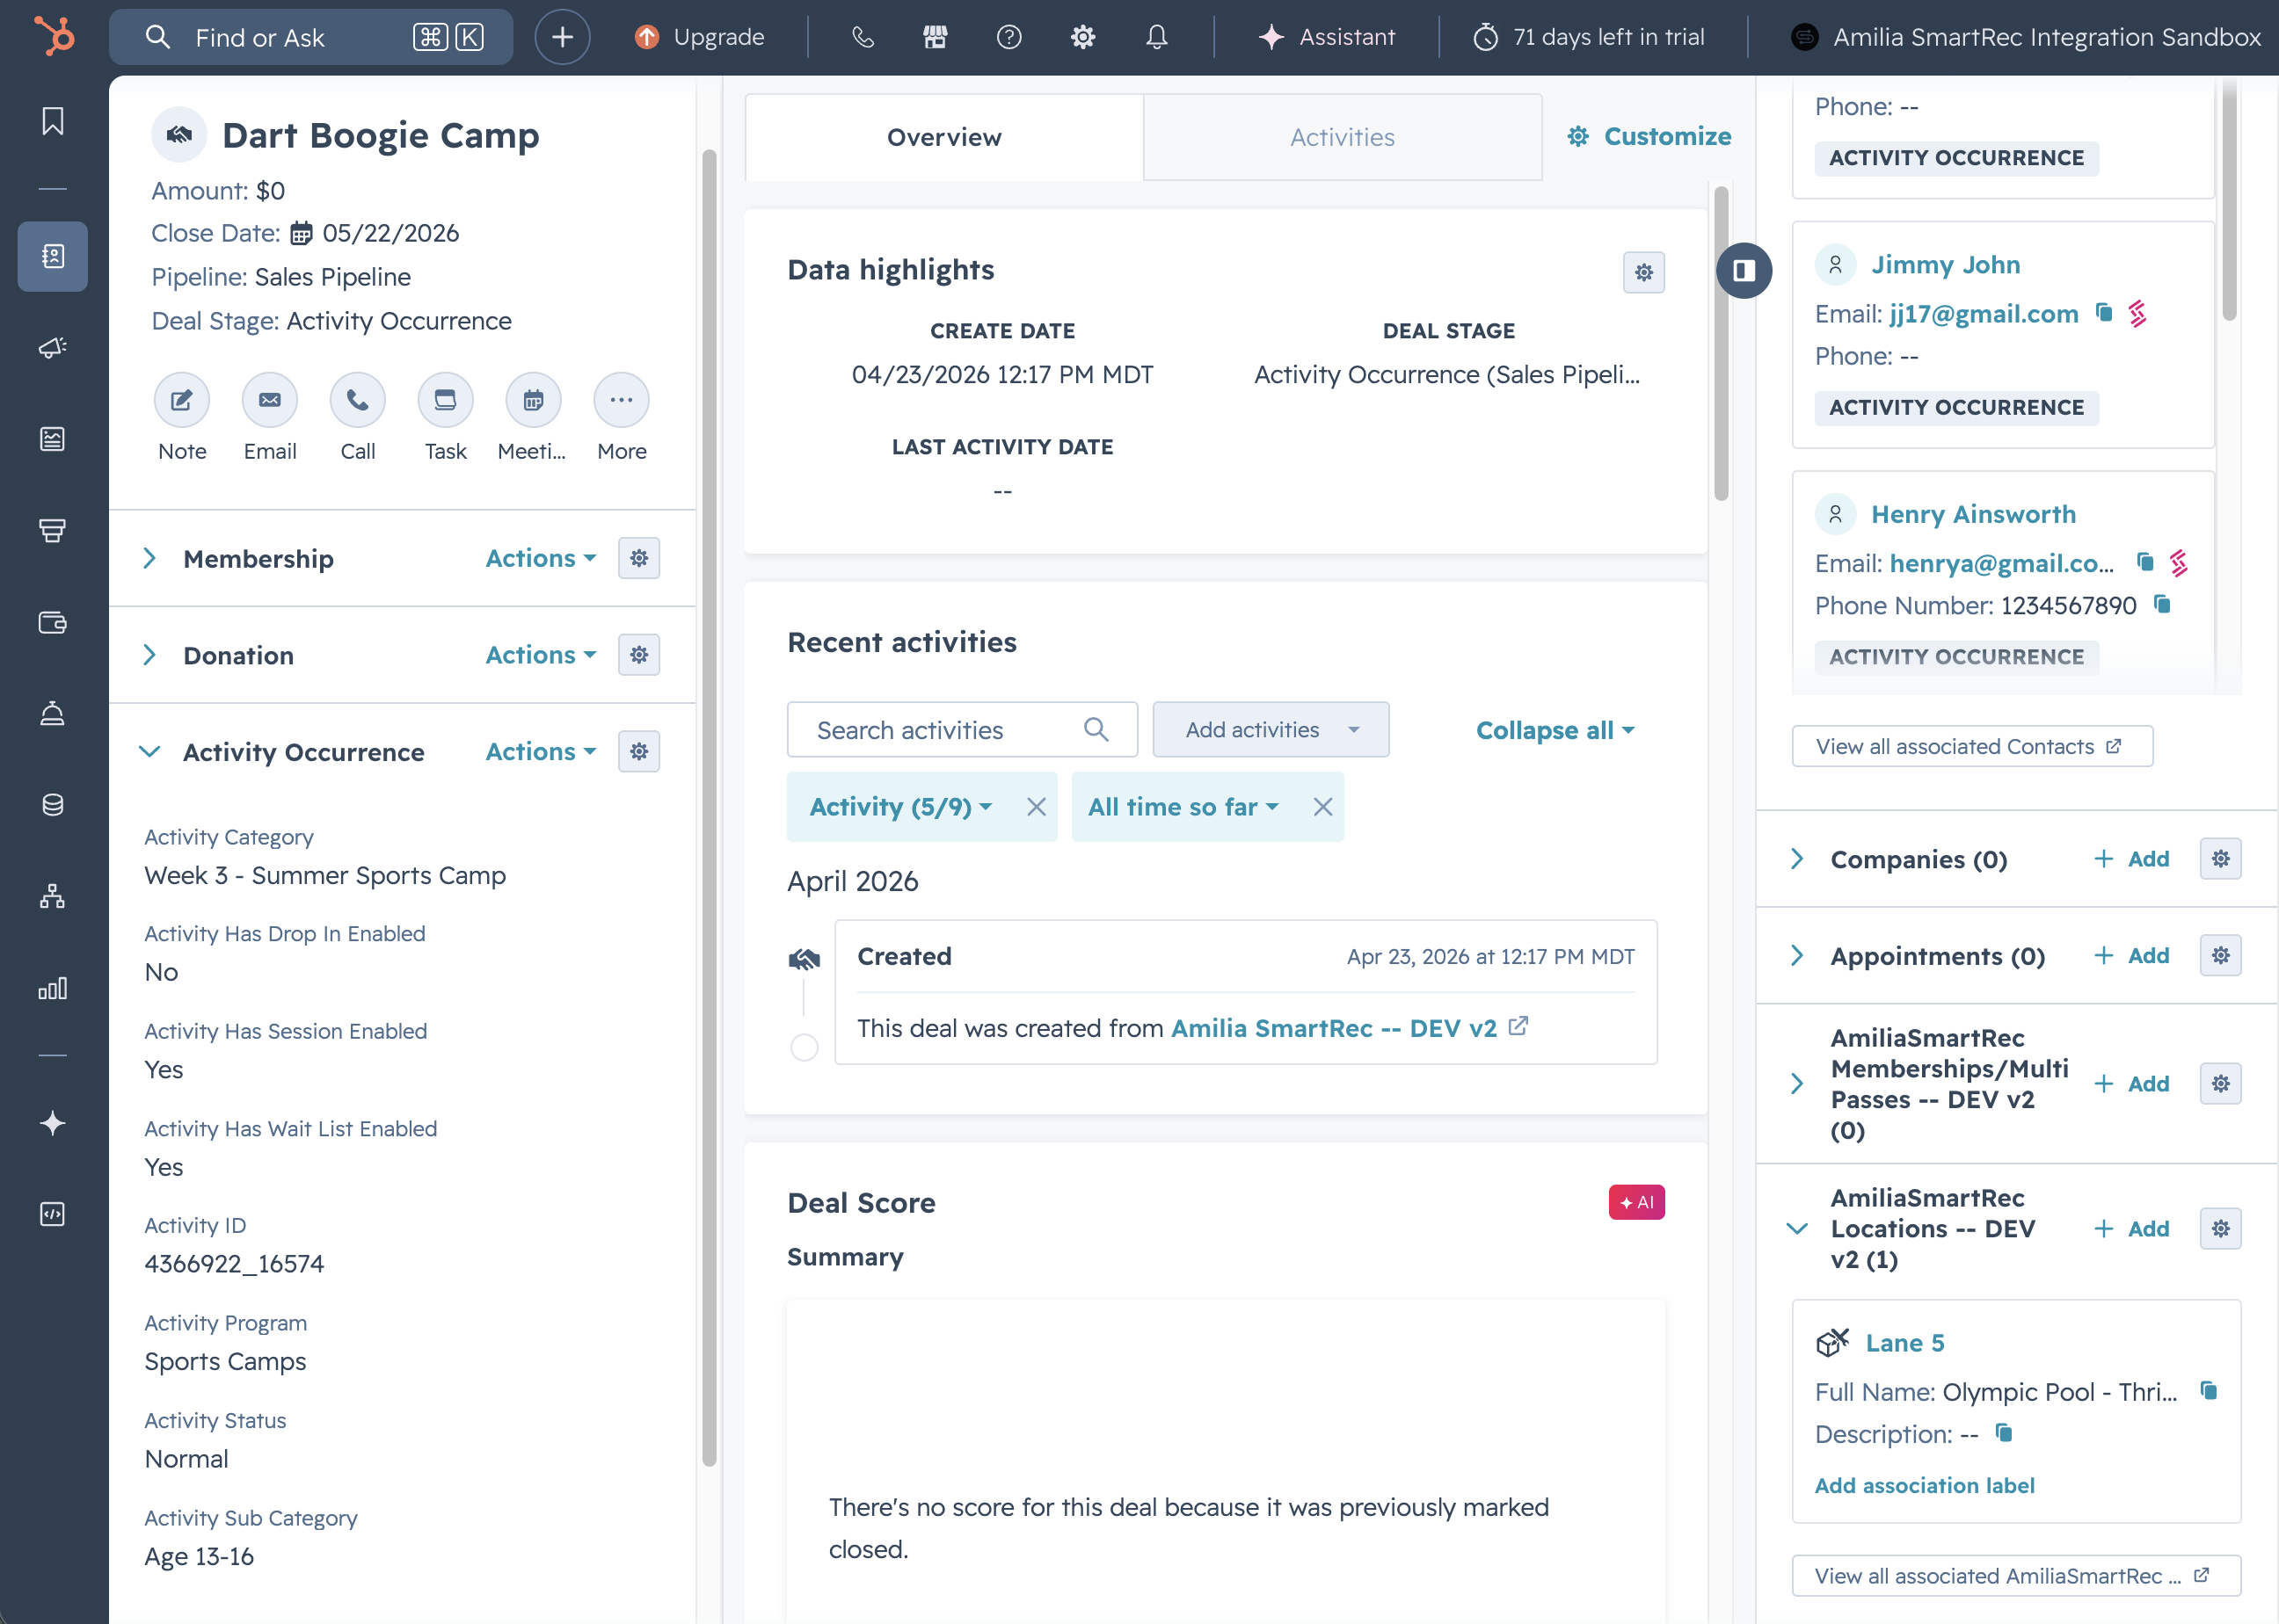
Task: Expand Appointments (0) section
Action: point(1798,956)
